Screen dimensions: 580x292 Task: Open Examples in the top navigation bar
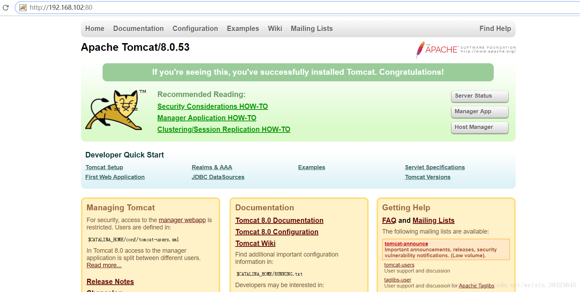click(243, 29)
